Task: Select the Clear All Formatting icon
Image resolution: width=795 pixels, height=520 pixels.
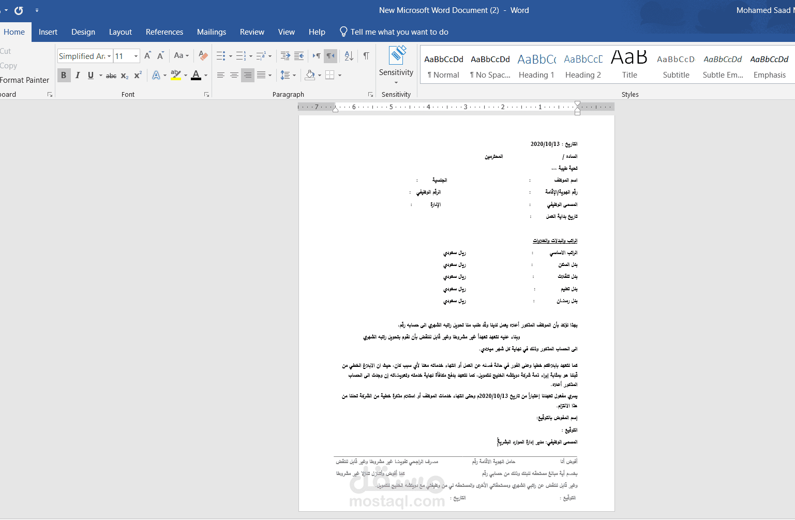Action: point(202,55)
